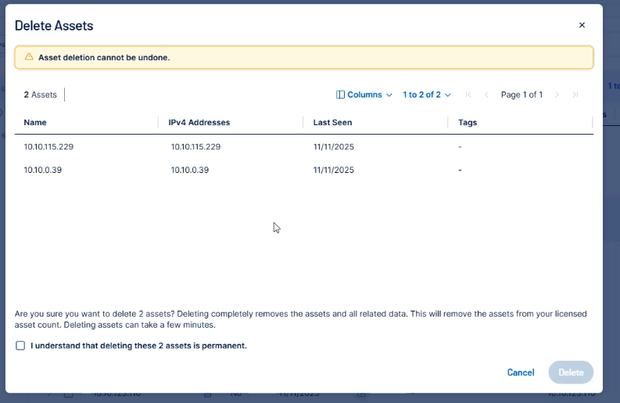Click the Columns layout icon
Image resolution: width=620 pixels, height=403 pixels.
coord(340,95)
